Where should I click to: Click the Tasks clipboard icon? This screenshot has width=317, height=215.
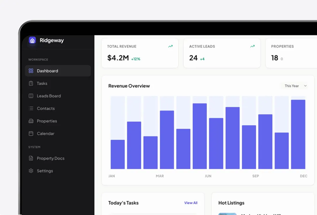(31, 83)
